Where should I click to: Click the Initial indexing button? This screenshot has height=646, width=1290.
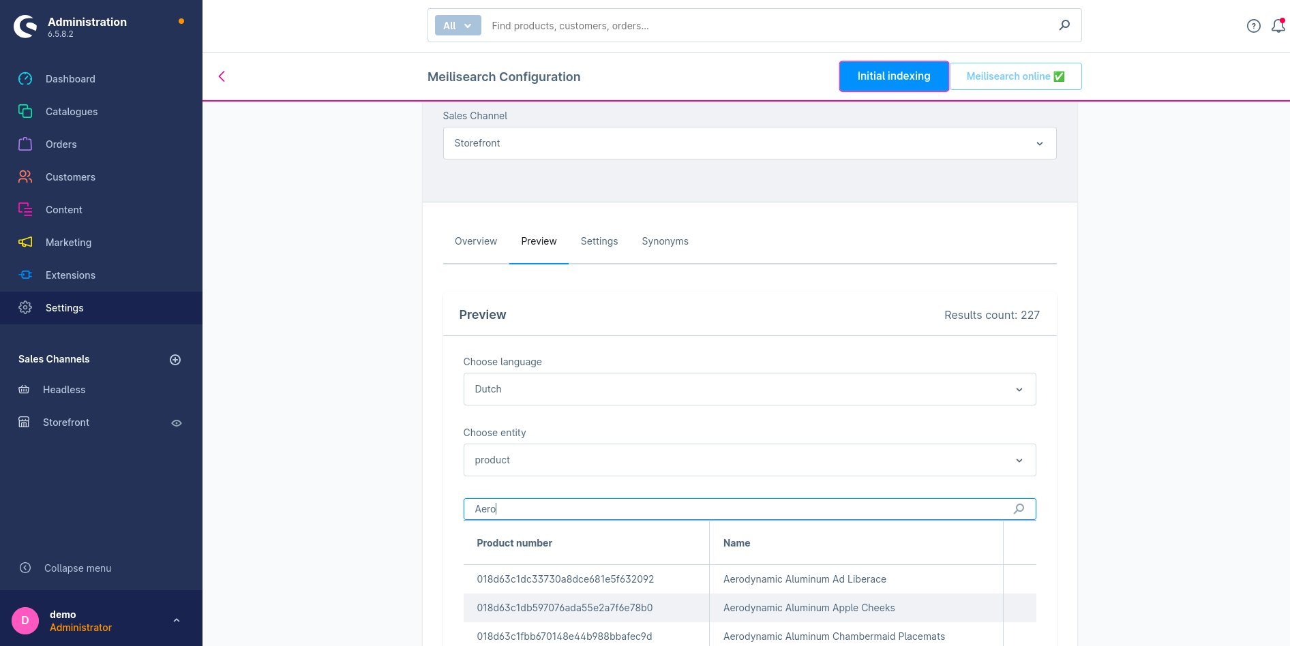tap(894, 76)
